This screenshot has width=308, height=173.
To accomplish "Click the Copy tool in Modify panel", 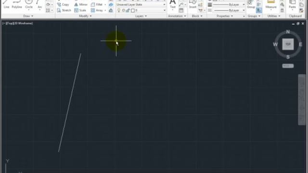I will pos(63,4).
